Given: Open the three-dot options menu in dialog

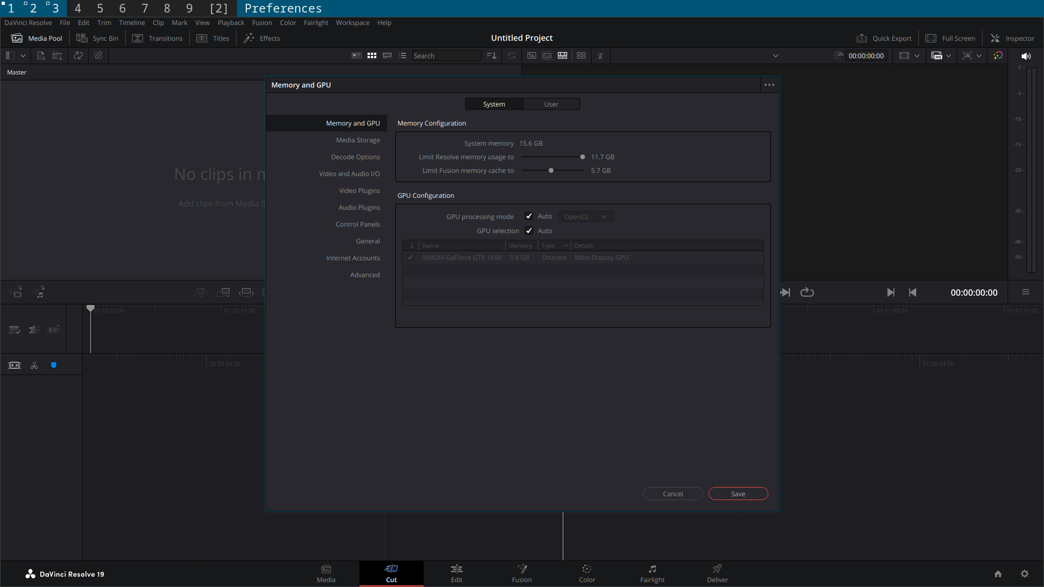Looking at the screenshot, I should 769,85.
